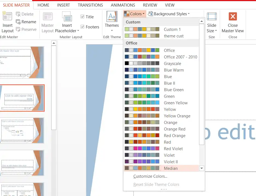Viewport: 256px width, 196px height.
Task: Apply the Green Yellow color scheme
Action: tap(161, 103)
